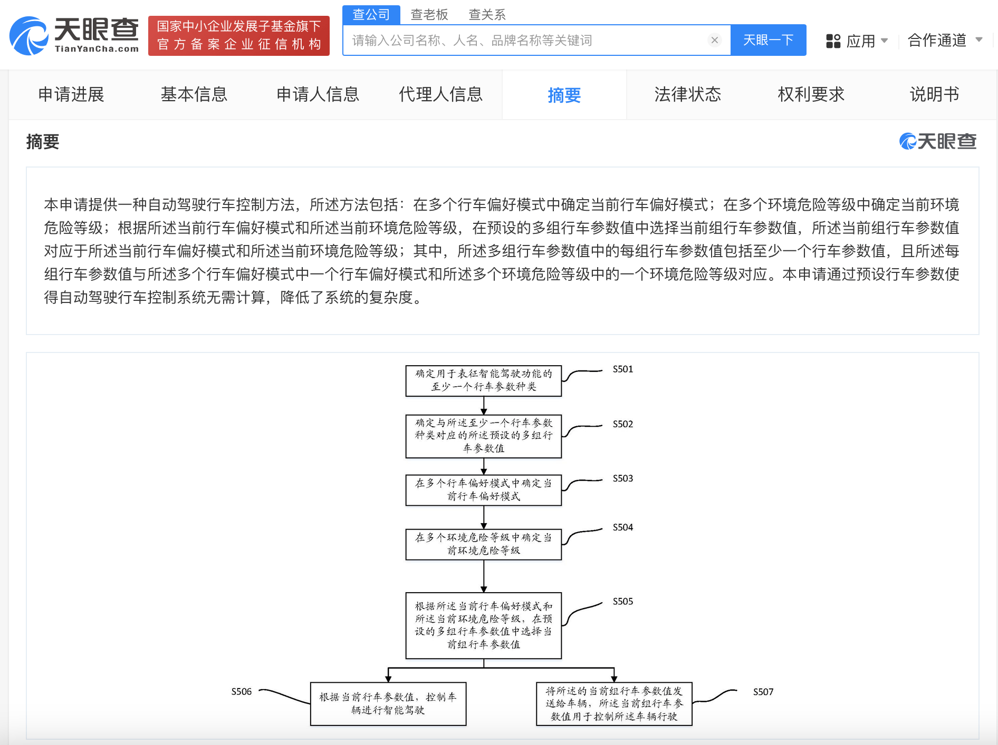The height and width of the screenshot is (745, 998).
Task: Open the 基本信息 tab
Action: click(x=194, y=94)
